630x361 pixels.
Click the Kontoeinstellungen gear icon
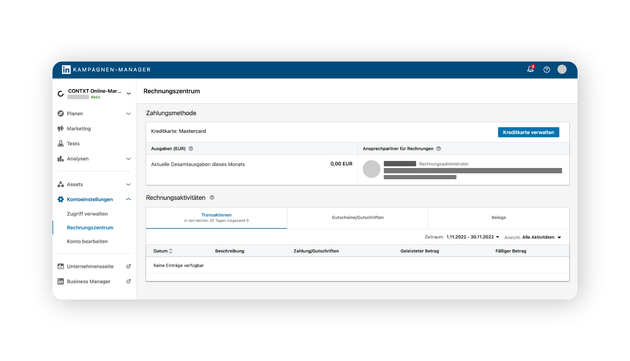click(x=60, y=200)
